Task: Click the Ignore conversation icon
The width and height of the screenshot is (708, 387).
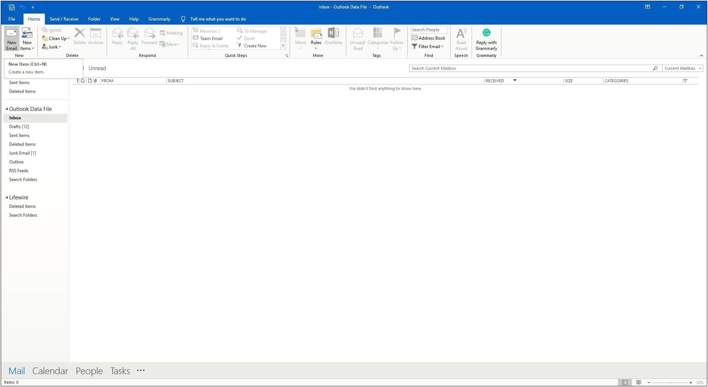Action: (x=45, y=30)
